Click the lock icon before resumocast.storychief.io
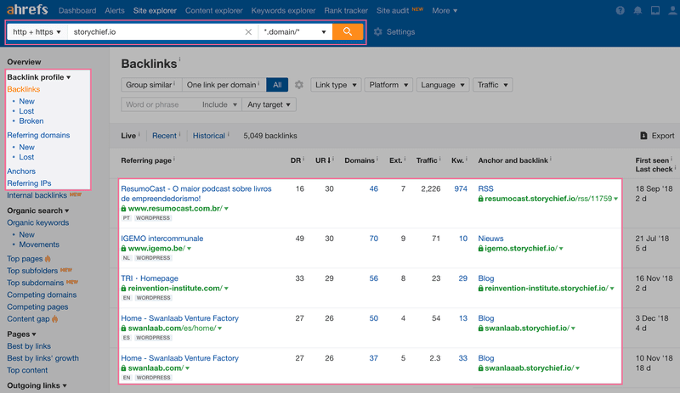This screenshot has width=680, height=393. [480, 199]
